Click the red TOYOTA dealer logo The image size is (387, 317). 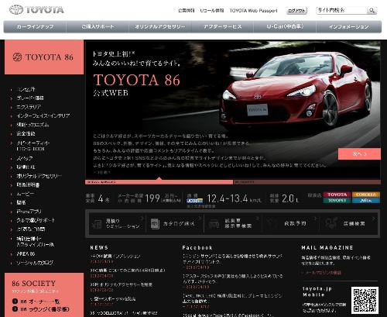coord(337,195)
